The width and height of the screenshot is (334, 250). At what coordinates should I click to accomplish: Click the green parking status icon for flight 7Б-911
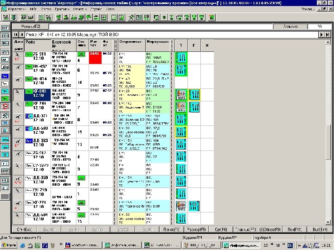click(x=81, y=55)
